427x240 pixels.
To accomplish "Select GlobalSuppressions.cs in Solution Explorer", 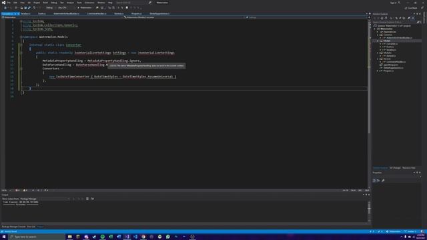I will tap(394, 68).
